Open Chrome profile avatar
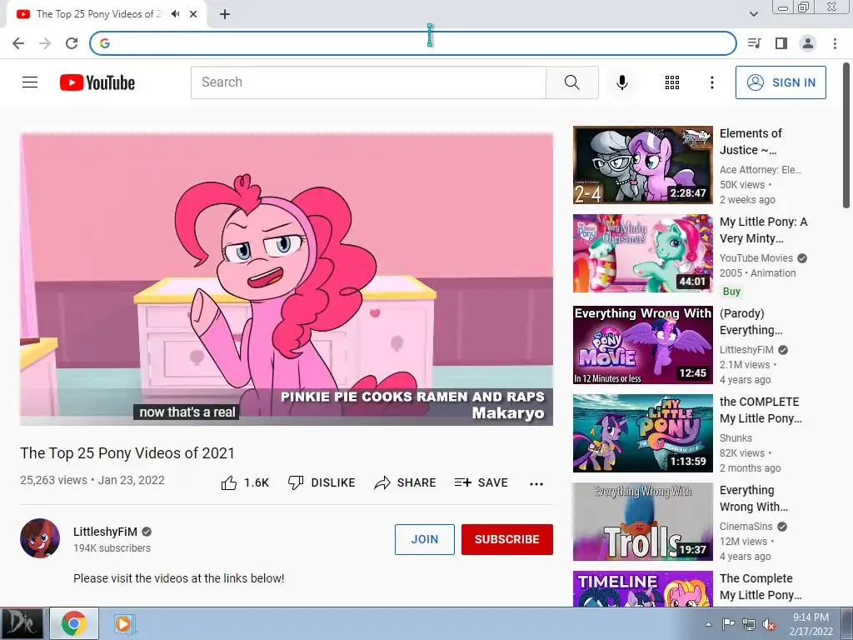Screen dimensions: 853x640 pos(808,43)
